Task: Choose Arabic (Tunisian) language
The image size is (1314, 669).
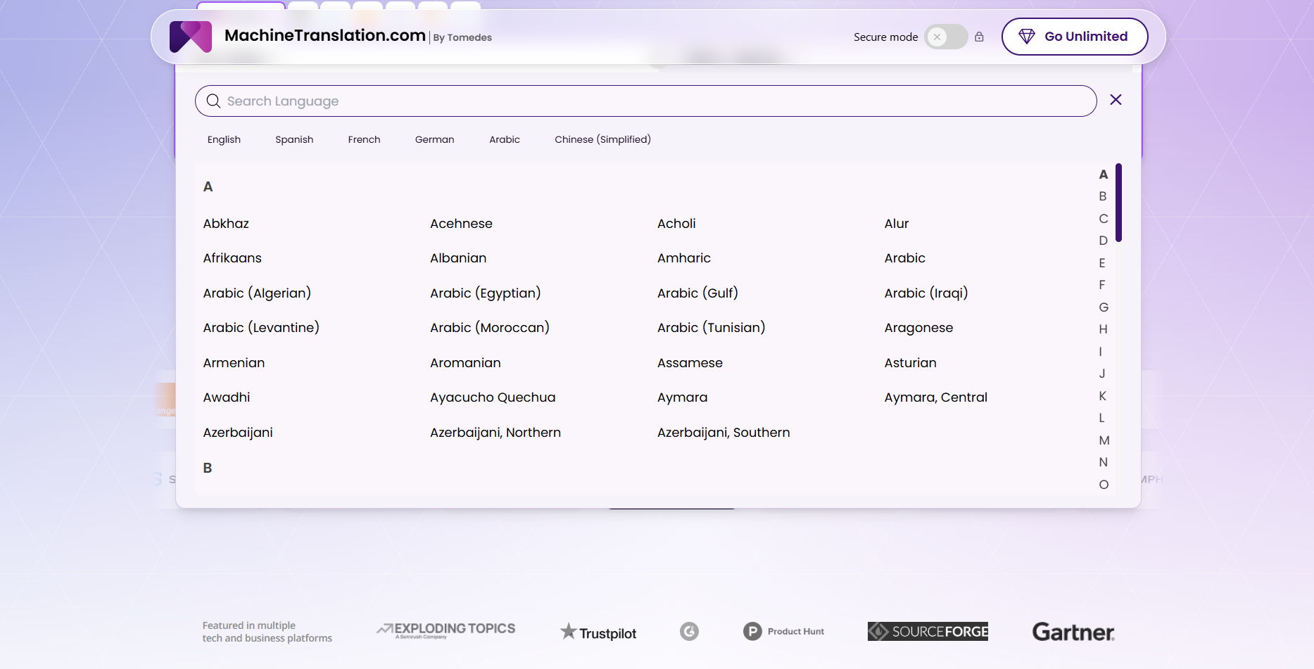Action: pos(711,328)
